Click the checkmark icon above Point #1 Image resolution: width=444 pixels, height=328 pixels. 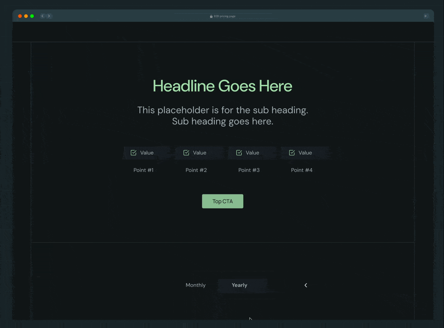(x=133, y=153)
